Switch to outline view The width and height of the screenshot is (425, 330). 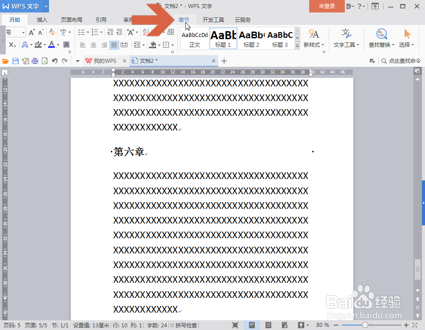[x=268, y=325]
